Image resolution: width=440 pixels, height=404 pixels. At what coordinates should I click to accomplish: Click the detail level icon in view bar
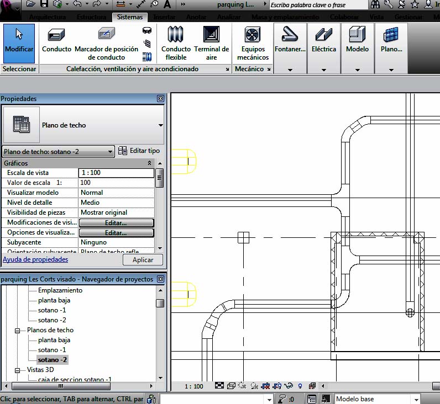coord(220,386)
